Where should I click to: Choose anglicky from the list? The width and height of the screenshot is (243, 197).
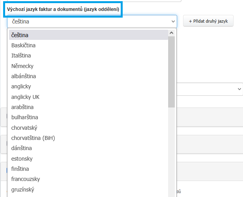tap(21, 86)
